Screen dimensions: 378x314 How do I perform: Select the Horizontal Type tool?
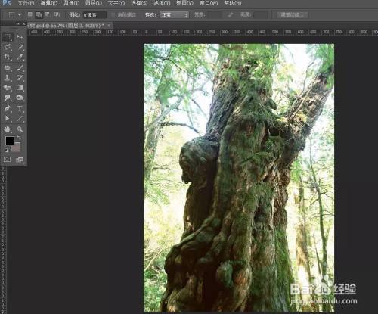[x=20, y=108]
